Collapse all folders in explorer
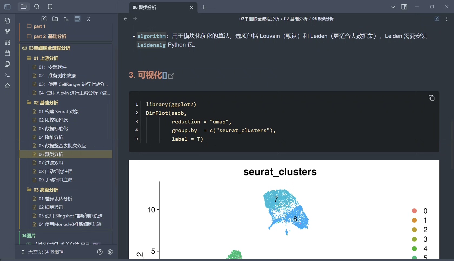 click(88, 19)
